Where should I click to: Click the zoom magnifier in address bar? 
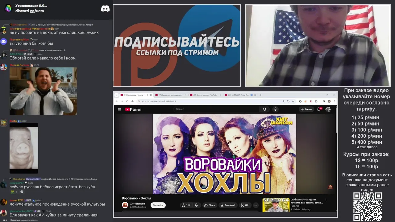click(x=283, y=101)
